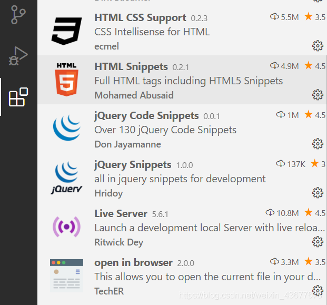This screenshot has height=305, width=327.
Task: Select the open in browser extension title
Action: point(133,263)
